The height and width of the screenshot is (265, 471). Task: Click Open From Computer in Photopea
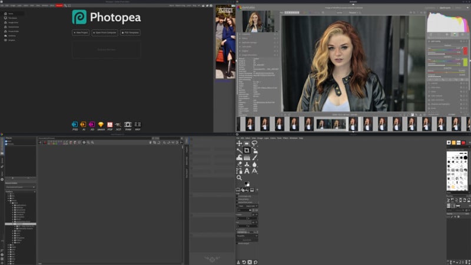coord(105,32)
